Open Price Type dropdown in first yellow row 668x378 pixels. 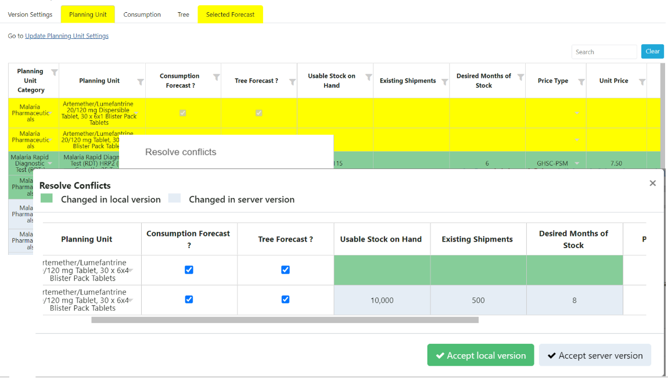click(577, 113)
